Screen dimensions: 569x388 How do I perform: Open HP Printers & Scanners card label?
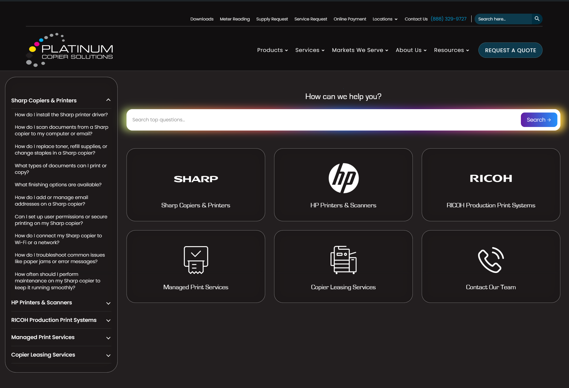[x=343, y=205]
